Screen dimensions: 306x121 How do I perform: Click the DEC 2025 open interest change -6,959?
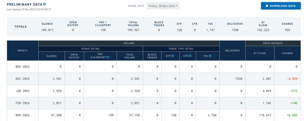(x=292, y=79)
